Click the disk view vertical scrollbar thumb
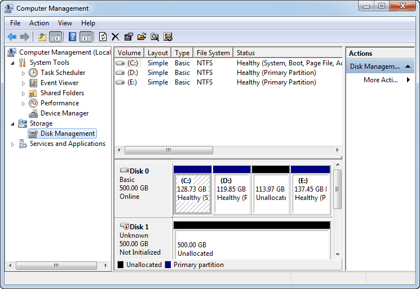 [x=338, y=189]
